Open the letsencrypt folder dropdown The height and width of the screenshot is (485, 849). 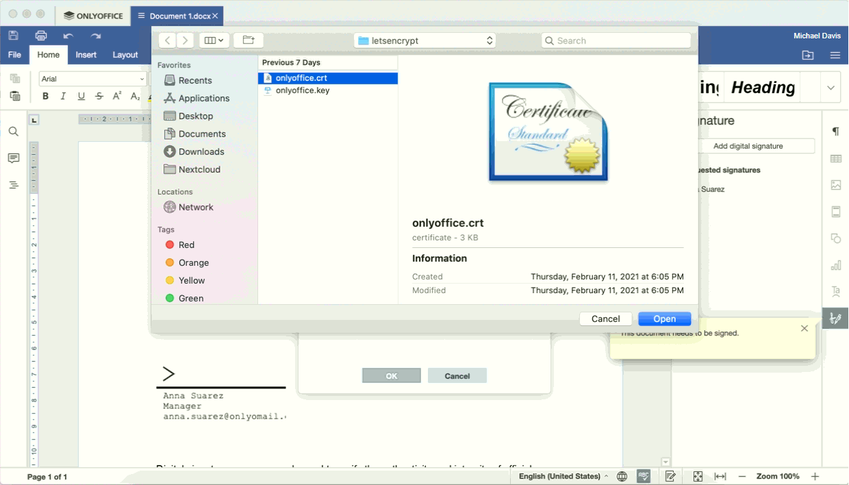pyautogui.click(x=424, y=40)
